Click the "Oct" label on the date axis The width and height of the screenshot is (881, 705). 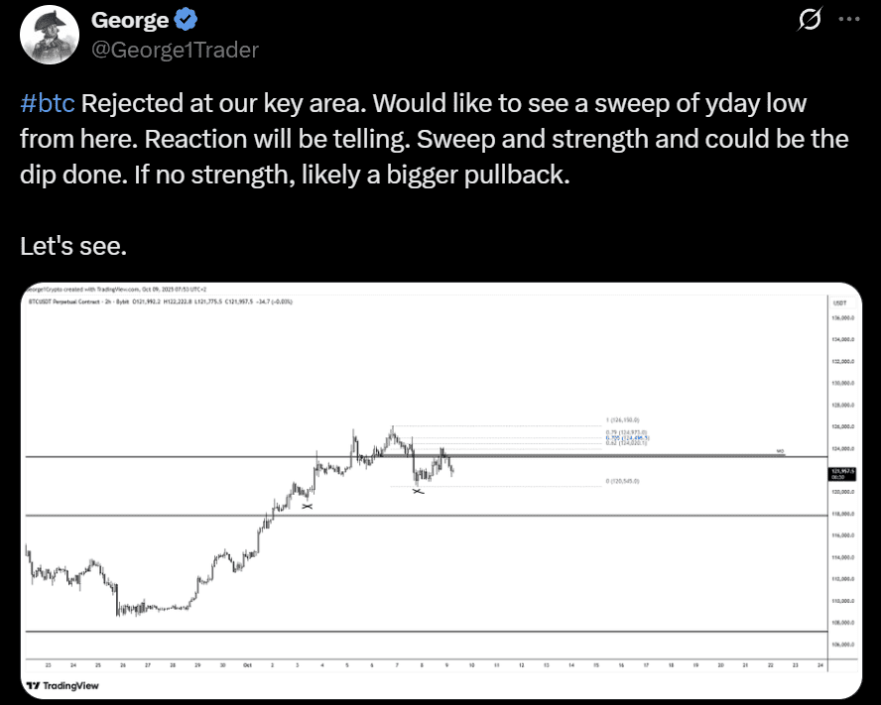[247, 664]
